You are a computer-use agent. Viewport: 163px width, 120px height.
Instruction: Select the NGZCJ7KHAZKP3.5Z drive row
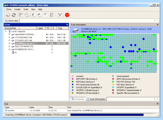pyautogui.click(x=36, y=46)
